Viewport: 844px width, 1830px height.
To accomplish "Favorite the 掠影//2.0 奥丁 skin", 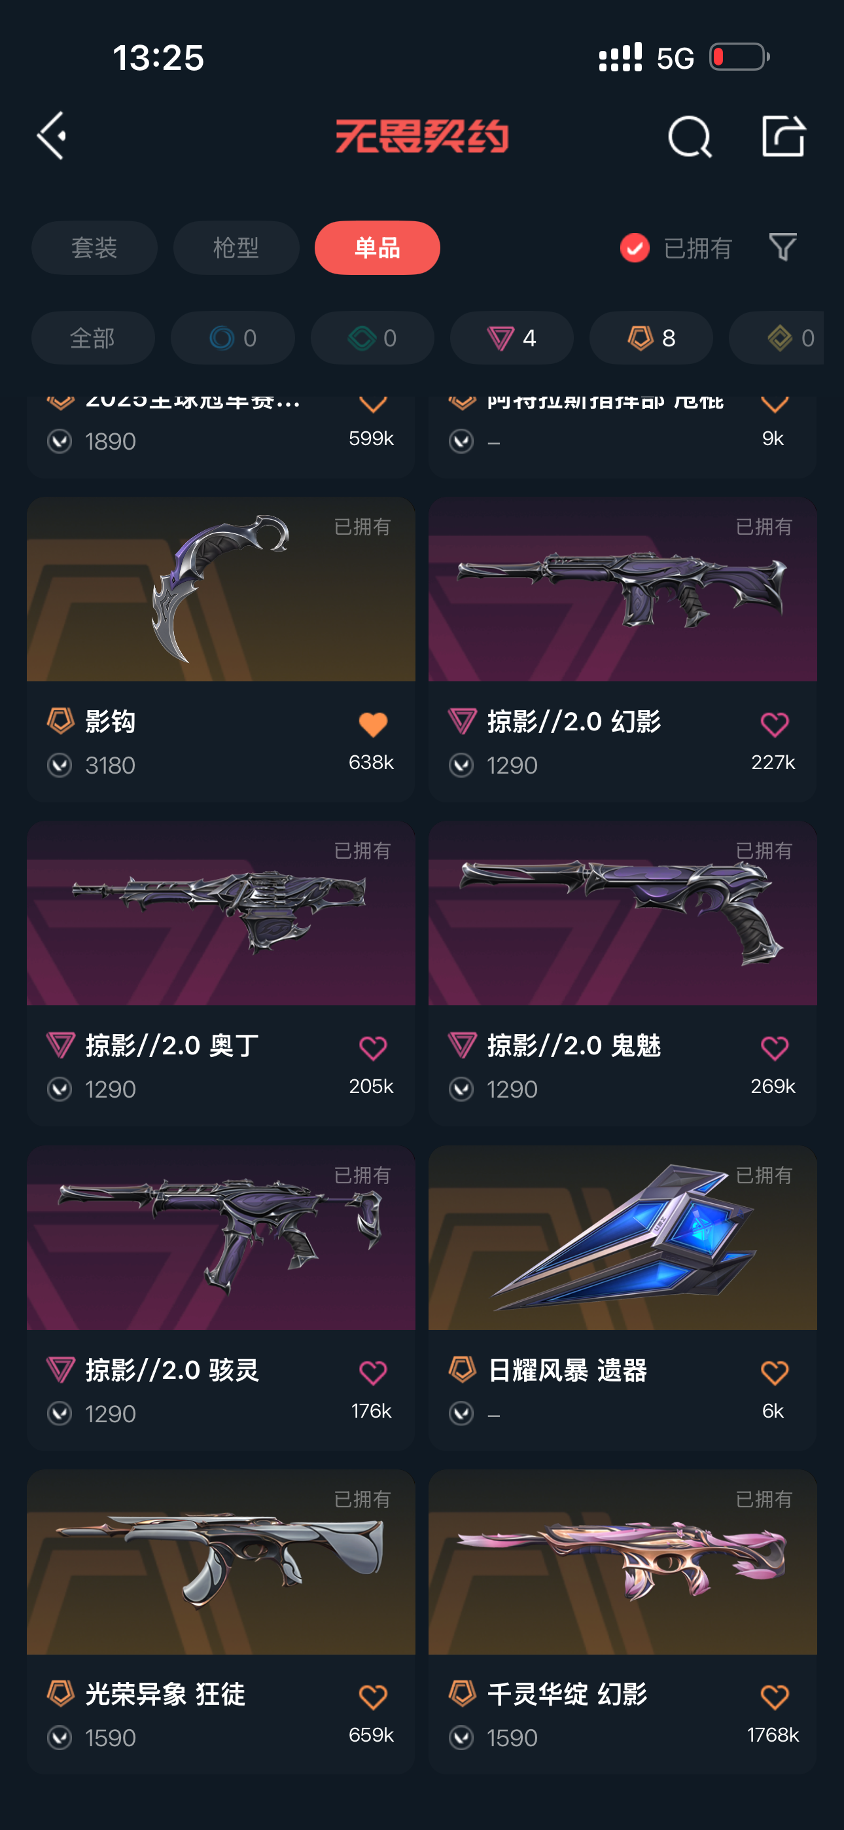I will [372, 1048].
